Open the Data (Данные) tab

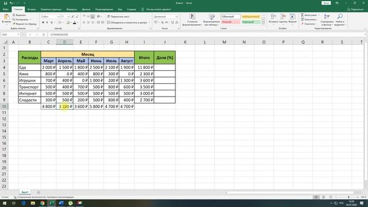(86, 9)
